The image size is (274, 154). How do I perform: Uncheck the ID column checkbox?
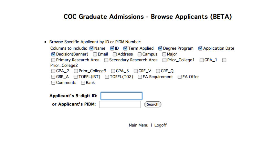tap(112, 48)
